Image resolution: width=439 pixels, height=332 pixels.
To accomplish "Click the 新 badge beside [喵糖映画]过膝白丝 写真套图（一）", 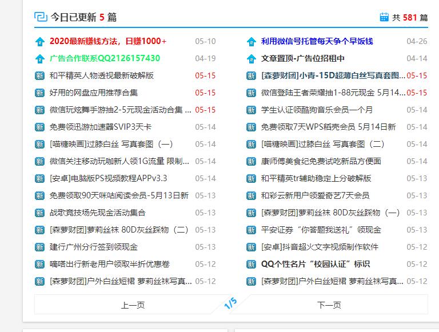I will tap(40, 145).
